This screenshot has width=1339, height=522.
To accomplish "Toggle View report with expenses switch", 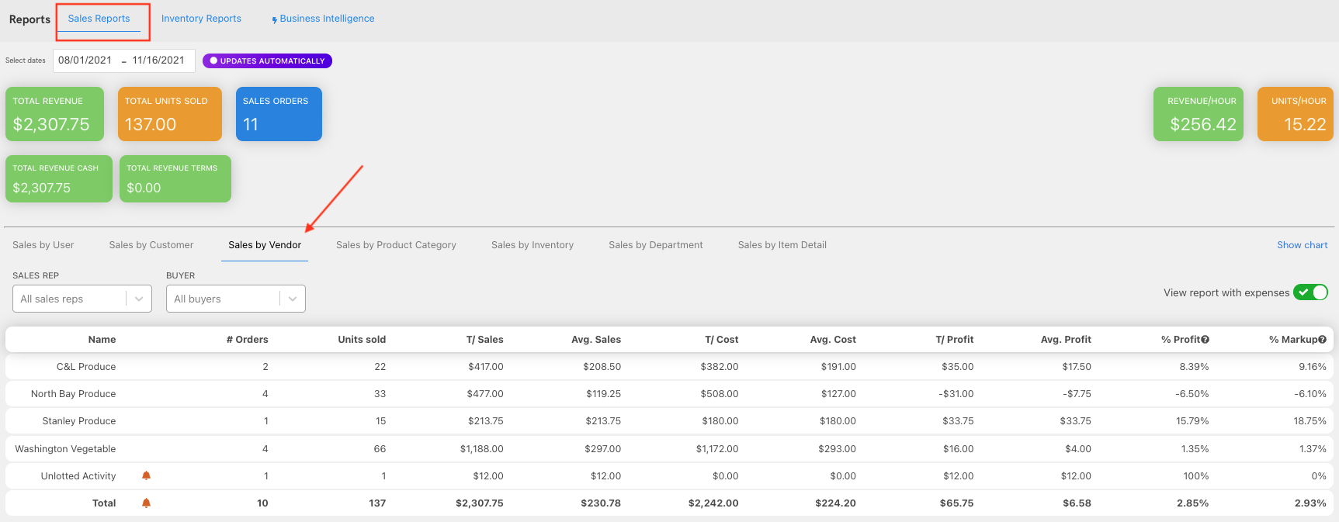I will click(x=1310, y=292).
